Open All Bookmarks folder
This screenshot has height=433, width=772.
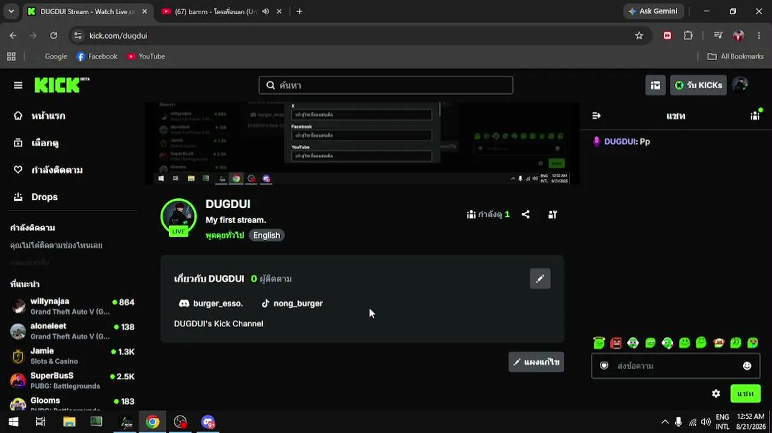click(735, 57)
